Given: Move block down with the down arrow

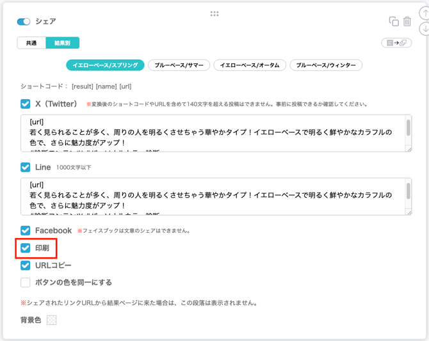Looking at the screenshot, I should coord(425,28).
